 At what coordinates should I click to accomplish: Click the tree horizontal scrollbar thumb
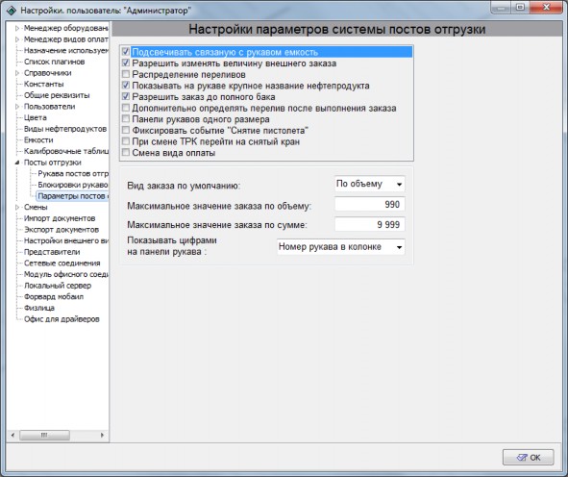(44, 435)
